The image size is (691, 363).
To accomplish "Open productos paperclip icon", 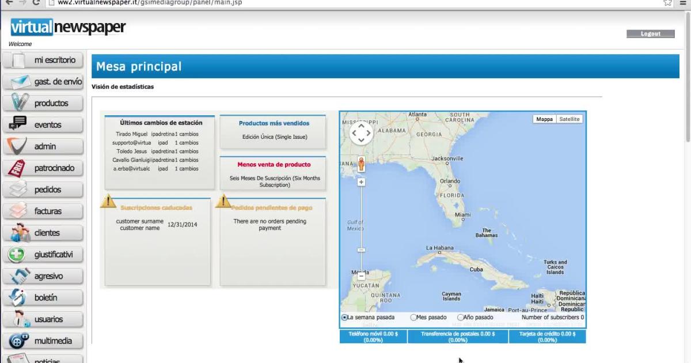I will tap(19, 103).
